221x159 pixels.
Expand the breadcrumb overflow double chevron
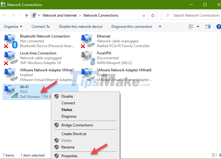[39, 15]
